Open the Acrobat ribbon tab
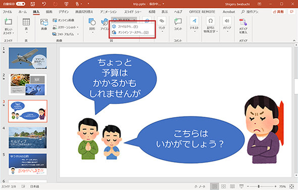This screenshot has height=190, width=298. click(x=229, y=12)
